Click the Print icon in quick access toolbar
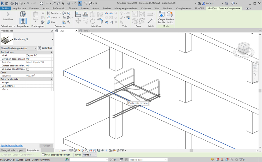This screenshot has height=162, width=262. point(41,3)
